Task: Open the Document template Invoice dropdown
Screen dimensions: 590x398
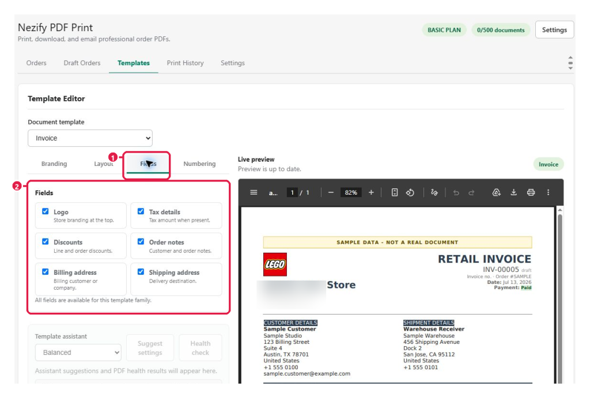Action: (x=90, y=138)
